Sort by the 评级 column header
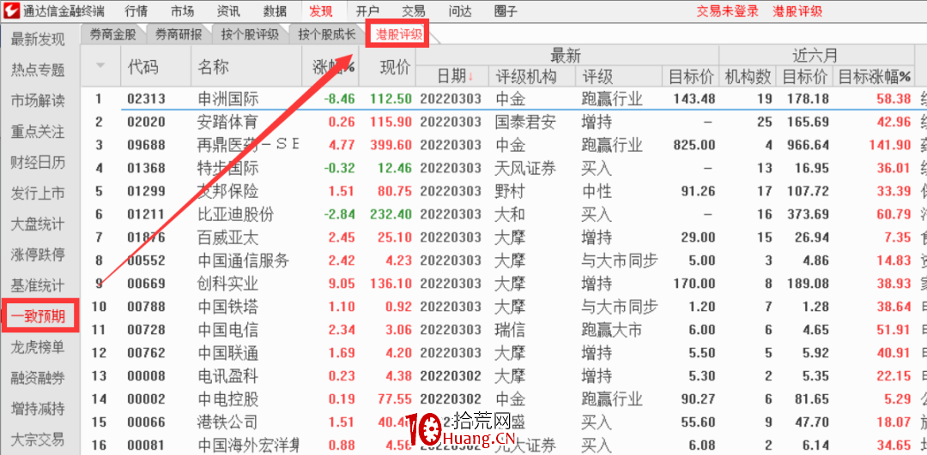This screenshot has width=927, height=455. (x=597, y=75)
